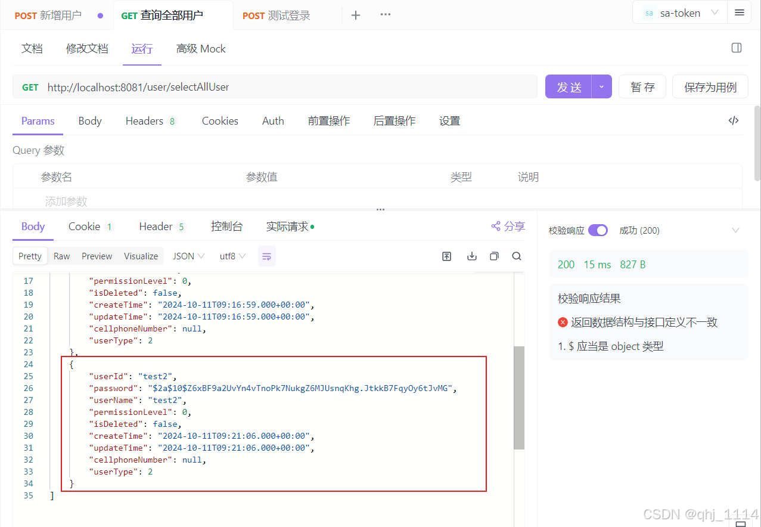Toggle word wrap in response body
The image size is (761, 527).
point(267,256)
